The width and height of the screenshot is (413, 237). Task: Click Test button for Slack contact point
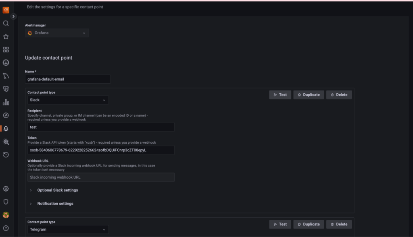pyautogui.click(x=280, y=95)
